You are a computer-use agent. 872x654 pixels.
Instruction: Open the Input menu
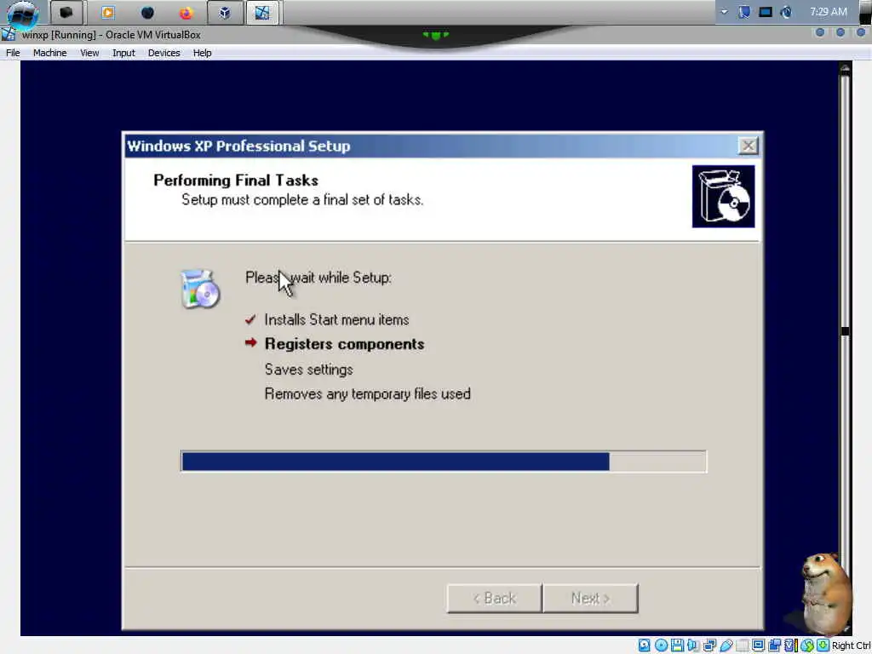(x=123, y=53)
